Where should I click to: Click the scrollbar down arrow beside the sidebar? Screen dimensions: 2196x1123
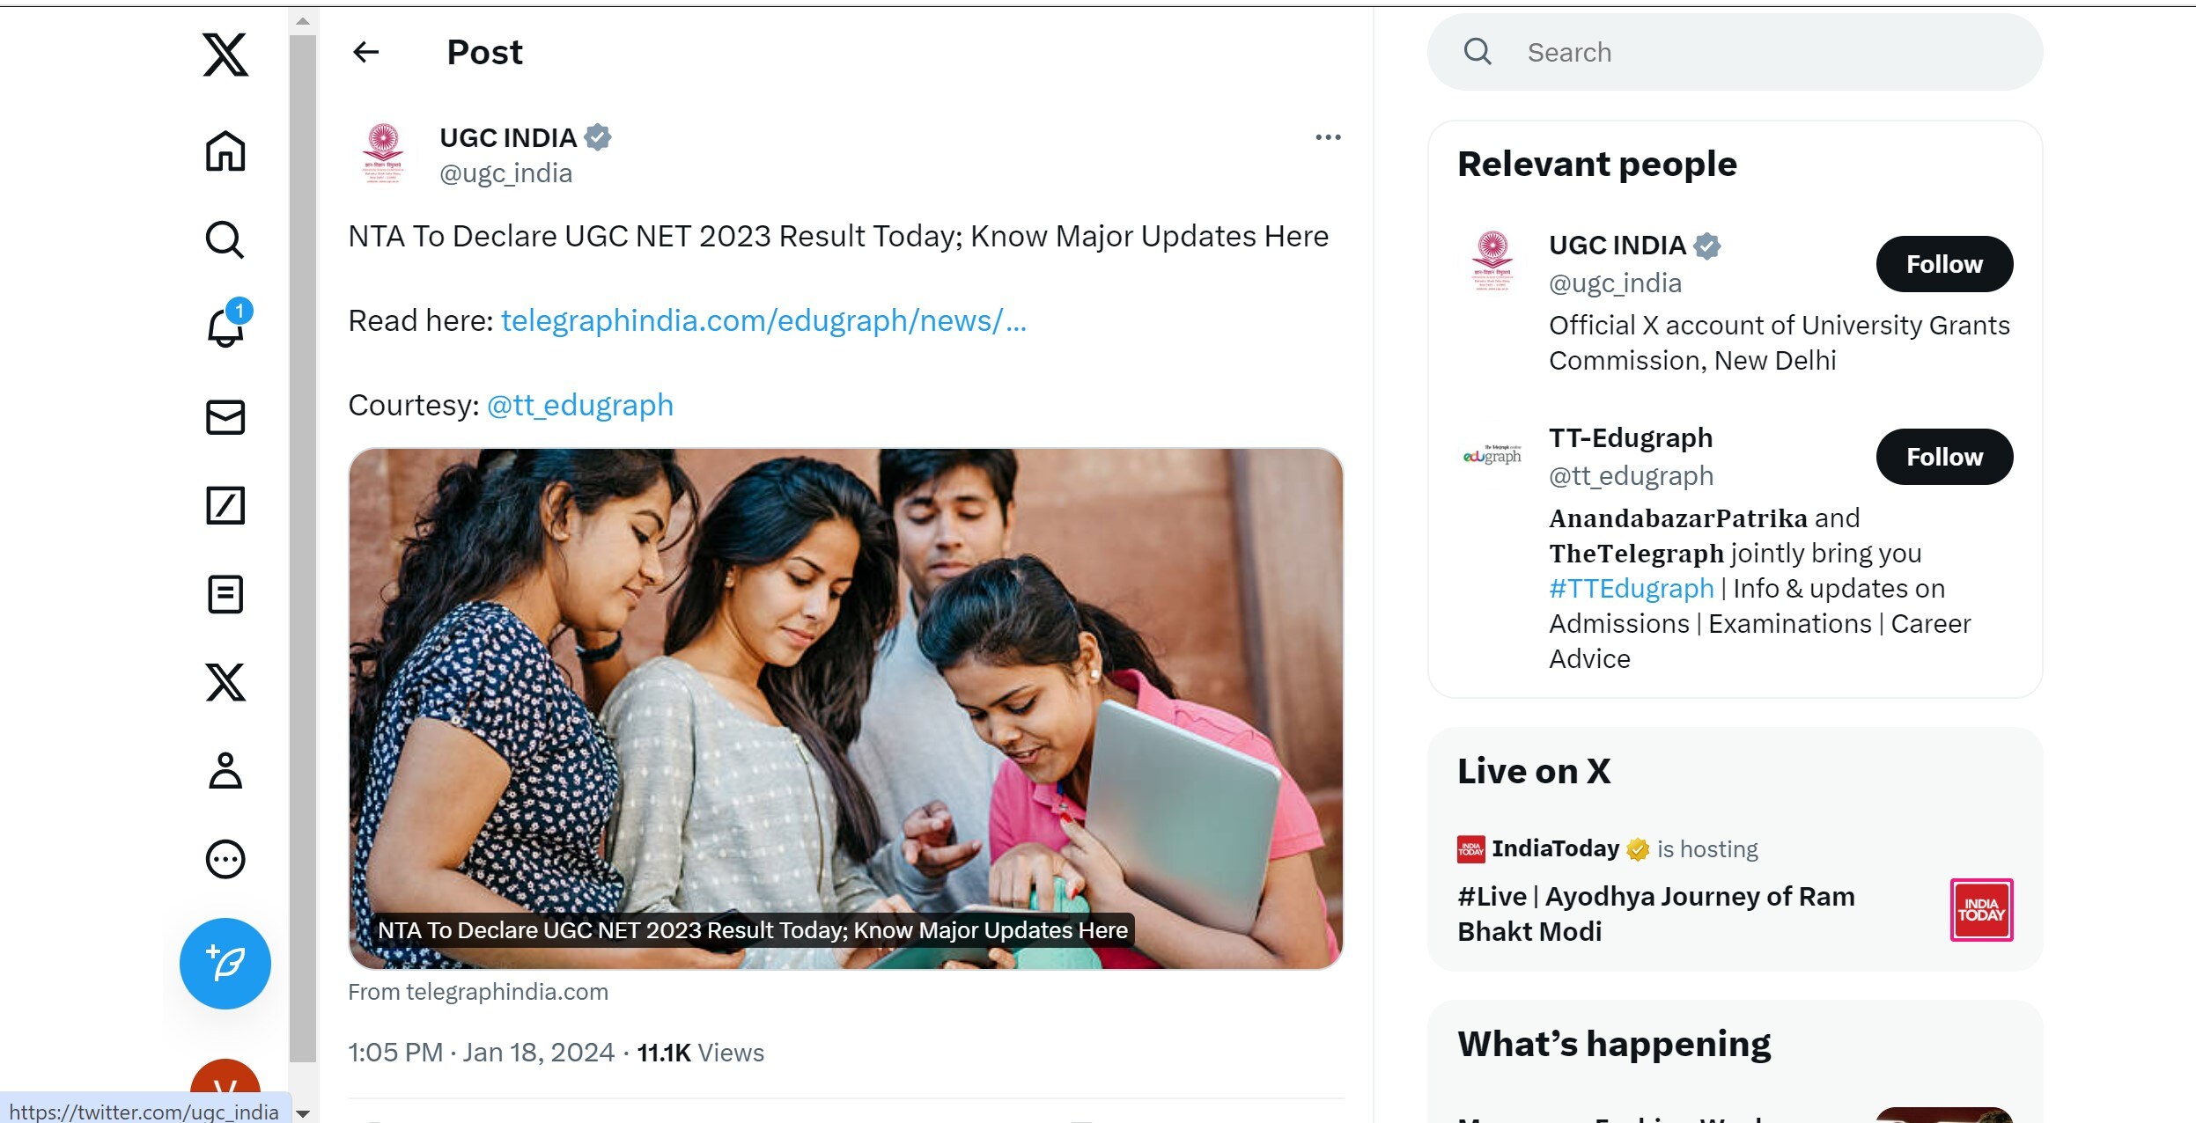[x=303, y=1113]
